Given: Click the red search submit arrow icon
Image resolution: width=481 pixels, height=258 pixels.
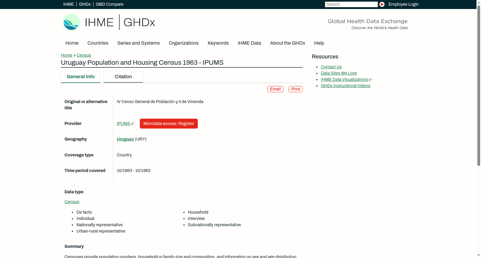Looking at the screenshot, I should click(382, 4).
